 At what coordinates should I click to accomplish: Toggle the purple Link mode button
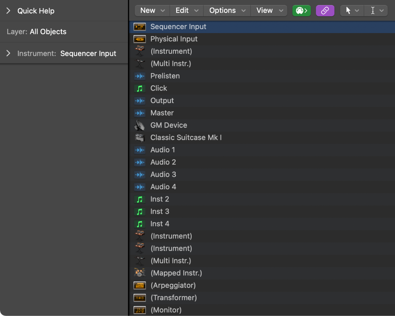point(325,11)
